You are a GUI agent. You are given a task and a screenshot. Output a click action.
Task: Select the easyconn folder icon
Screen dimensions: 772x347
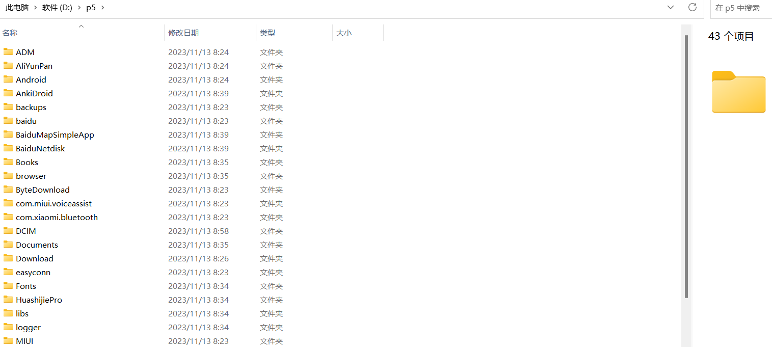[8, 272]
